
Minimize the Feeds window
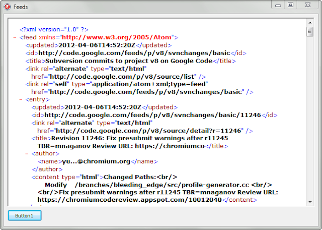pos(278,5)
